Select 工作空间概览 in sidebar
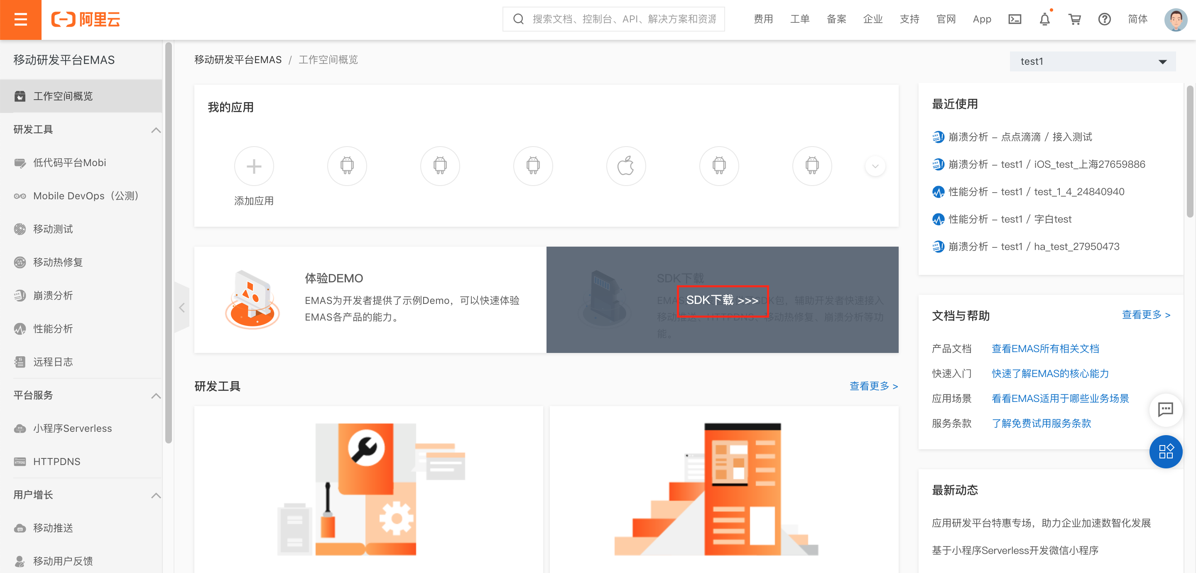The image size is (1196, 573). coord(81,96)
